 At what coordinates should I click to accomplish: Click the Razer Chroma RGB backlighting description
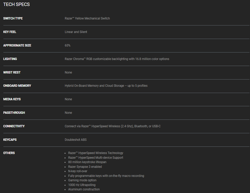pyautogui.click(x=117, y=59)
